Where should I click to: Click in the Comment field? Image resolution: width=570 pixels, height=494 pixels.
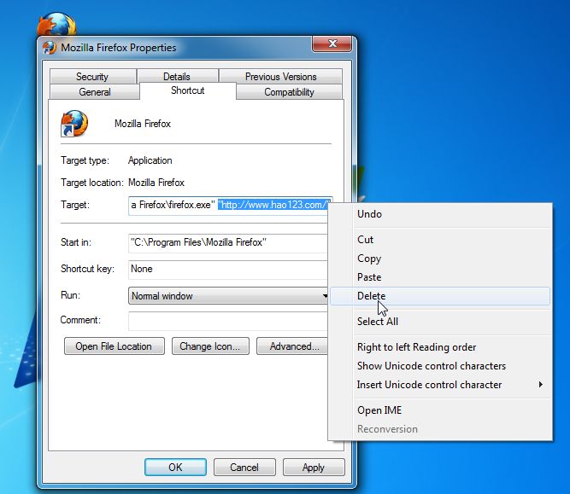click(228, 321)
